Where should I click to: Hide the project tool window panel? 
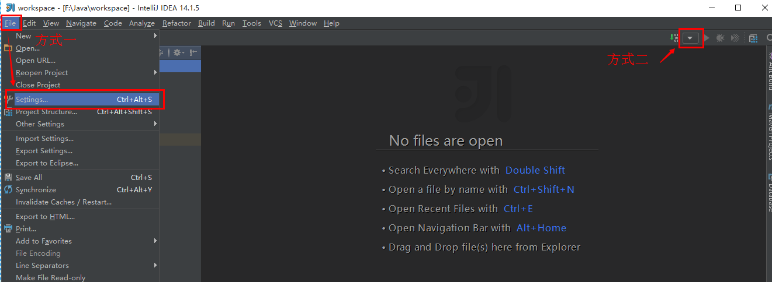click(x=193, y=52)
